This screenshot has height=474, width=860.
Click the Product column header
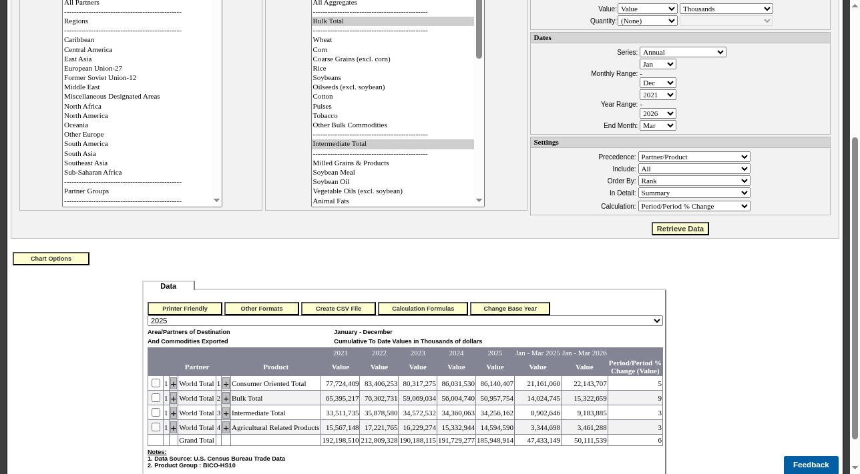(x=276, y=367)
